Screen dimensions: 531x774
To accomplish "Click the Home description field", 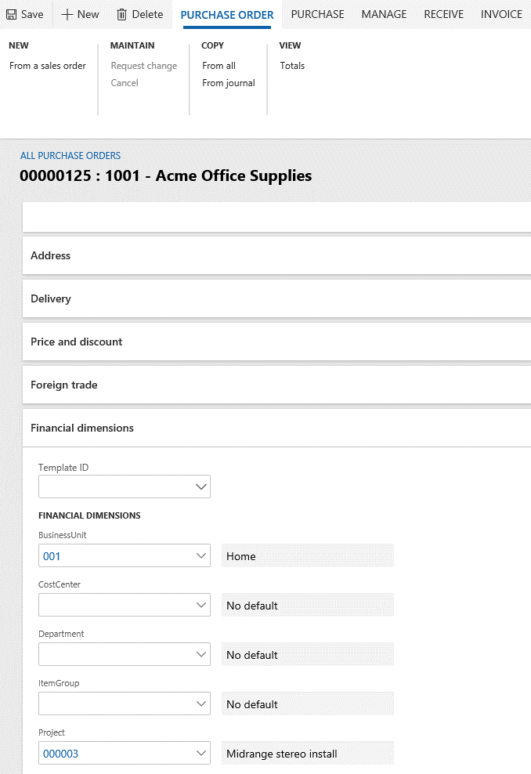I will [308, 555].
